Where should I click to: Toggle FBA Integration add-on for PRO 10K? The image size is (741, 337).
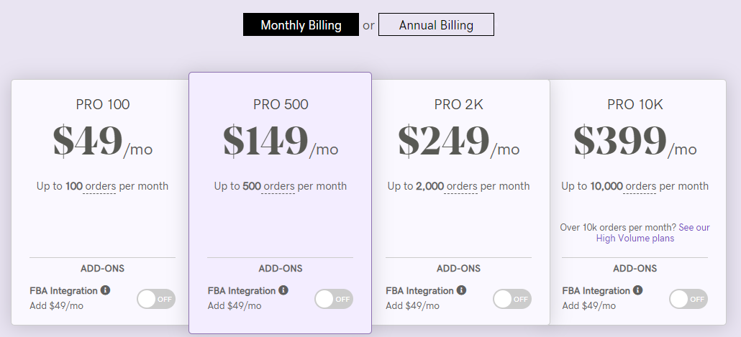pyautogui.click(x=688, y=299)
